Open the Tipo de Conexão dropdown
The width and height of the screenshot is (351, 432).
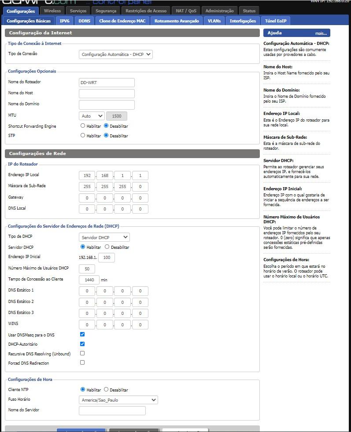coord(116,54)
